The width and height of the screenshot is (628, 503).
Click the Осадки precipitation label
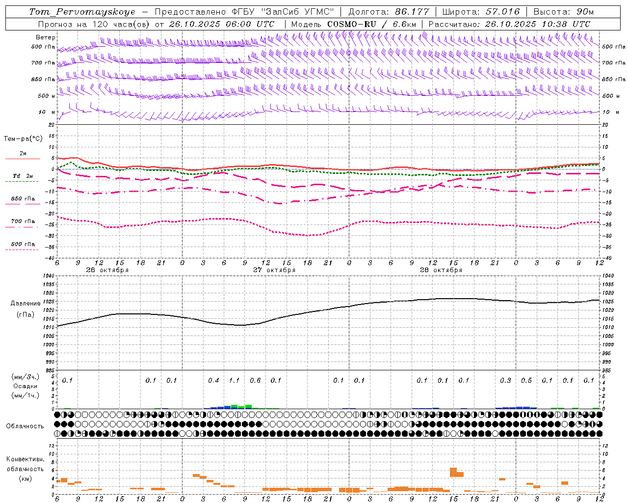point(25,386)
